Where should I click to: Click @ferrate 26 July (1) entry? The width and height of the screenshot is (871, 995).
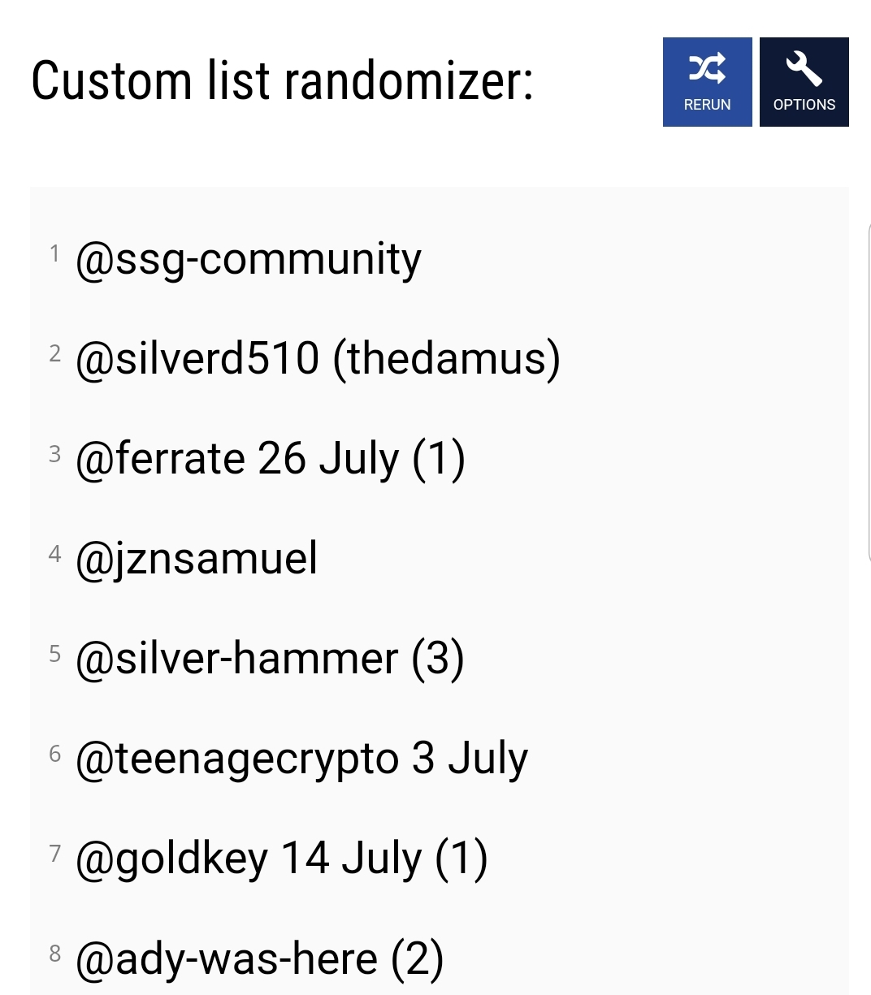click(x=270, y=459)
